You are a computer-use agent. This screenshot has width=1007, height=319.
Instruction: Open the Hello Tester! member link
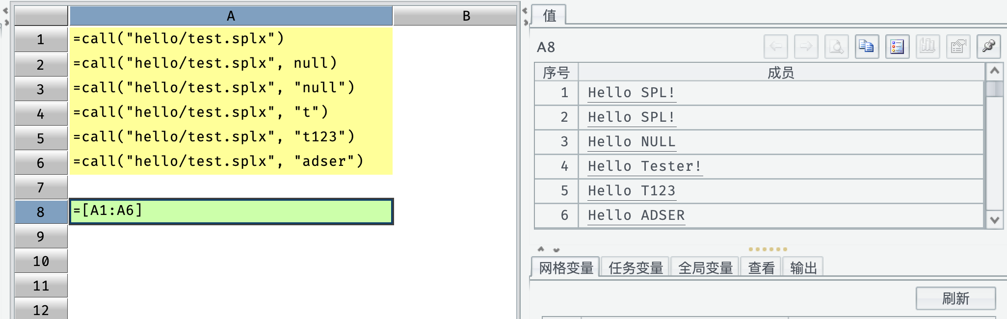[644, 166]
